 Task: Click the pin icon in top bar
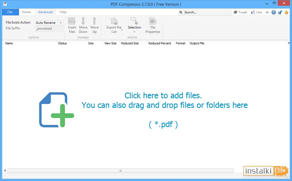[x=280, y=12]
